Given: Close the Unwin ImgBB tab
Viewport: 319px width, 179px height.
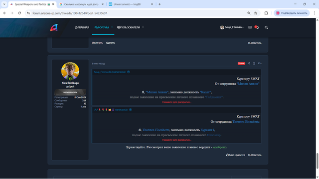Looking at the screenshot, I should [x=152, y=4].
